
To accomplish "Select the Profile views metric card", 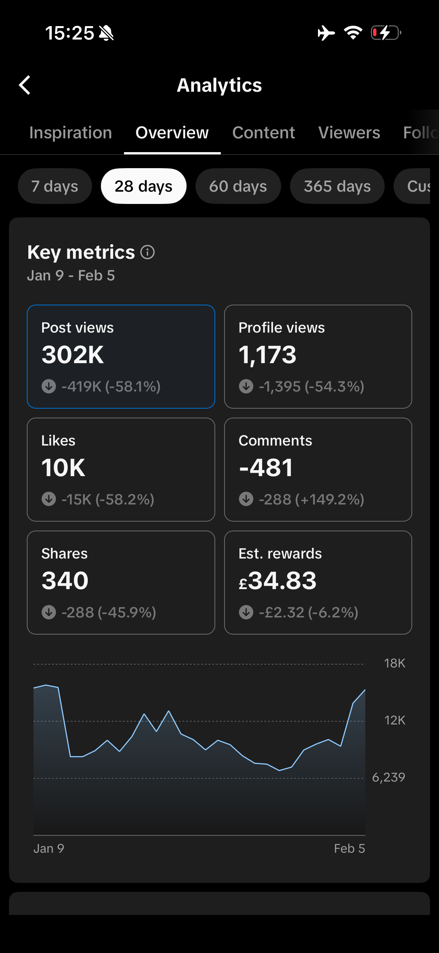I will point(318,356).
